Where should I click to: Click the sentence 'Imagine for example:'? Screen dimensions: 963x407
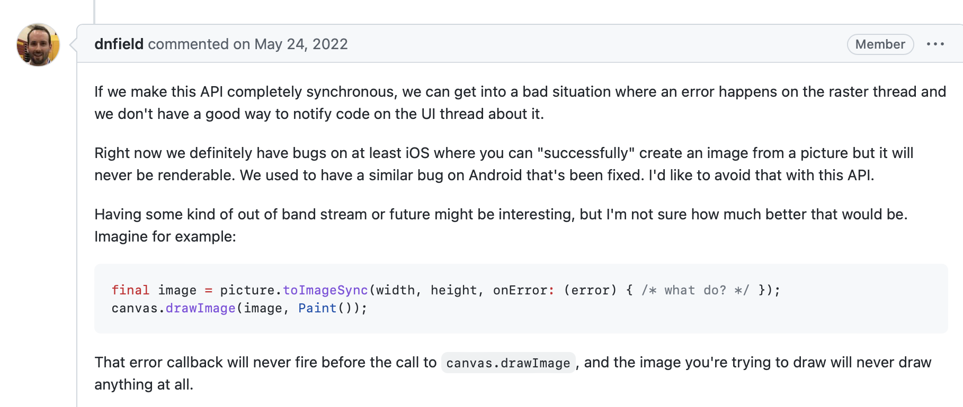pos(165,236)
